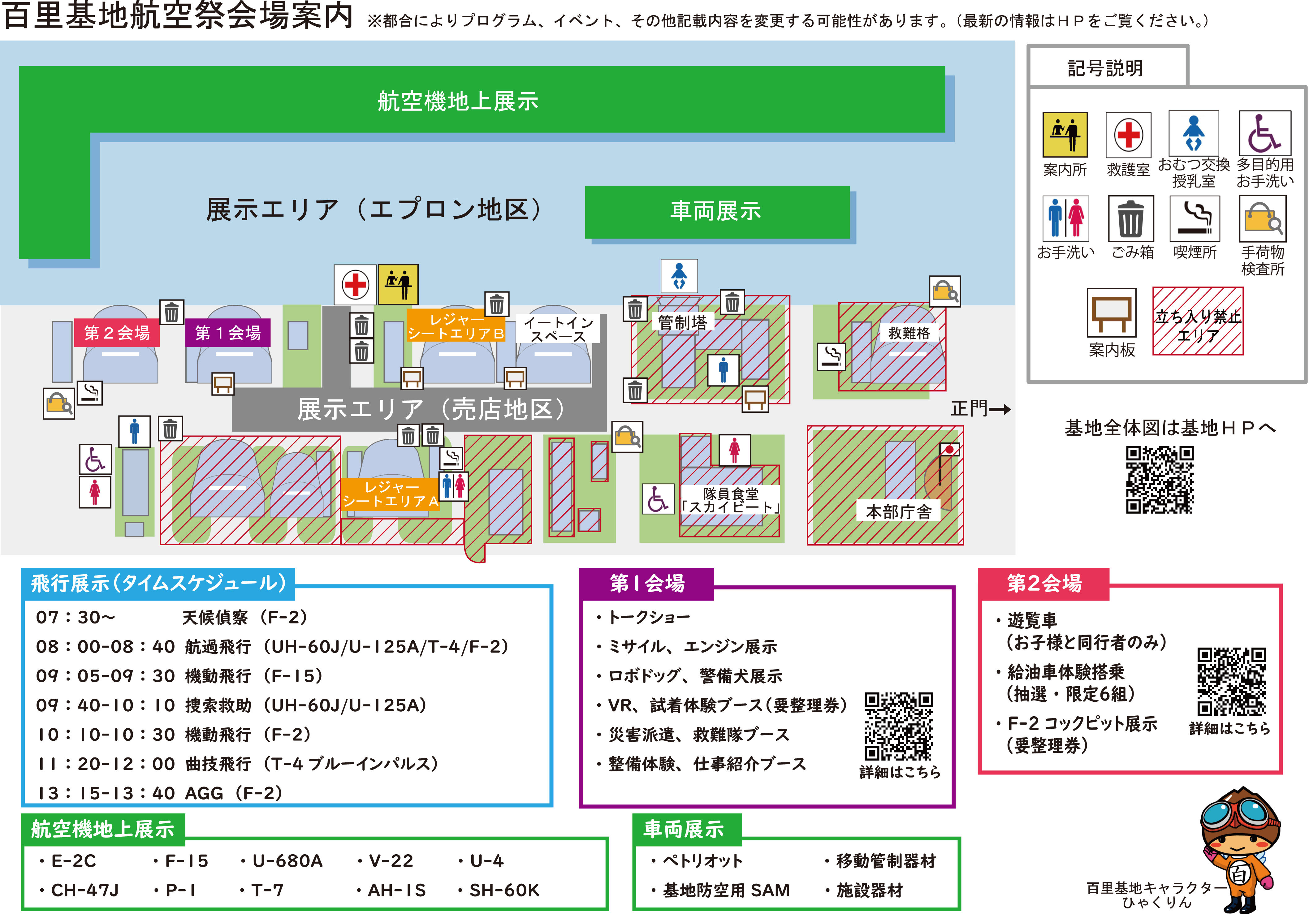
Task: Click the 隊員食堂「スカイビート」 label
Action: pos(730,500)
